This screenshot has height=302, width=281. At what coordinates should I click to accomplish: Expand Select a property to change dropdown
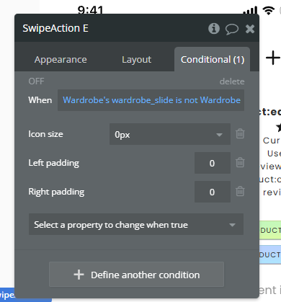(x=136, y=224)
